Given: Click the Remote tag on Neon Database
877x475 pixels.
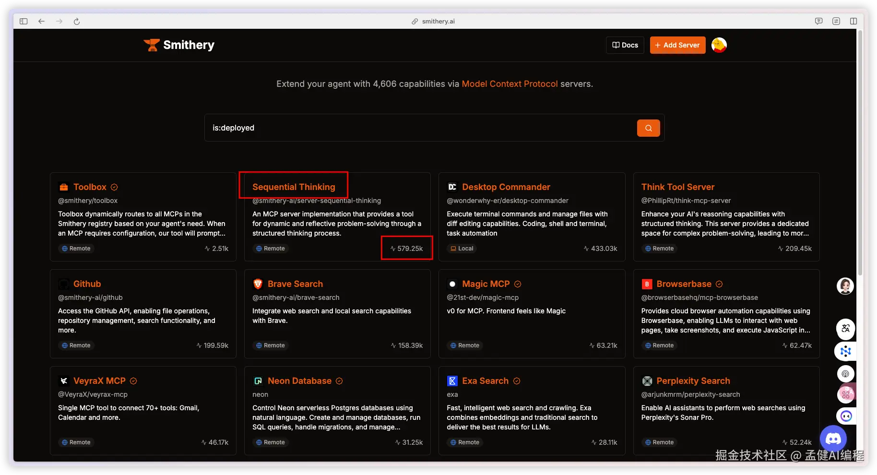Looking at the screenshot, I should (271, 442).
